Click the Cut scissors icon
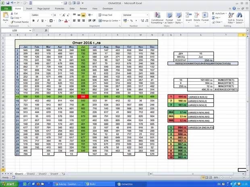This screenshot has width=250, height=187. point(12,13)
